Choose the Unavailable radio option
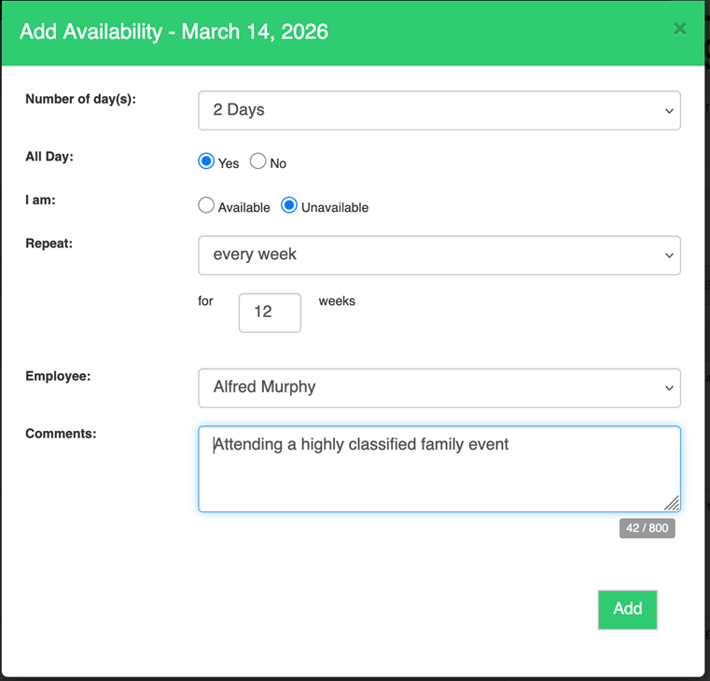 click(289, 206)
